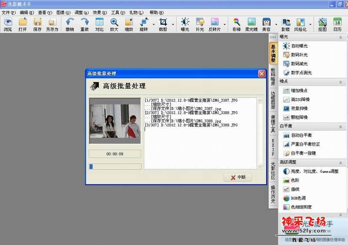348x245 pixels.
Task: Open the 工具 menu
Action: coord(118,13)
